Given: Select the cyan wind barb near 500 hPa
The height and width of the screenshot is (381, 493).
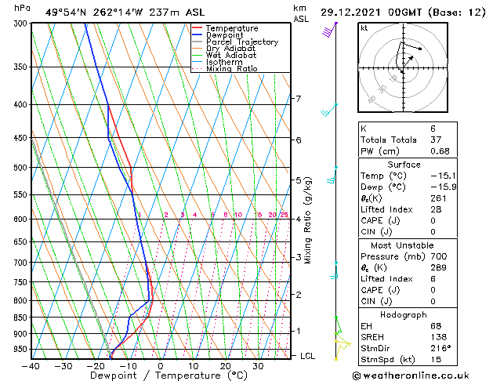Looking at the screenshot, I should coord(332,175).
